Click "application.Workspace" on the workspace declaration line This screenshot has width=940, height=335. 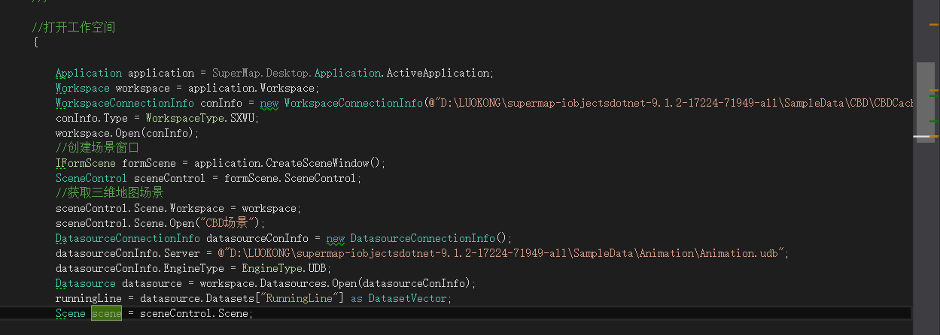pos(252,88)
